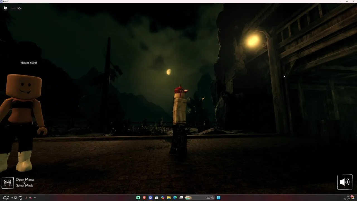Open the clock and date panel
The image size is (357, 201).
click(6, 198)
